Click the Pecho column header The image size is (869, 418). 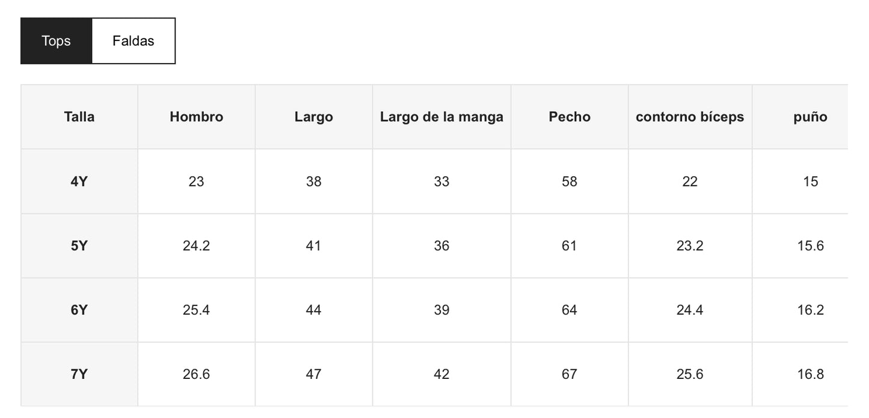pyautogui.click(x=570, y=117)
